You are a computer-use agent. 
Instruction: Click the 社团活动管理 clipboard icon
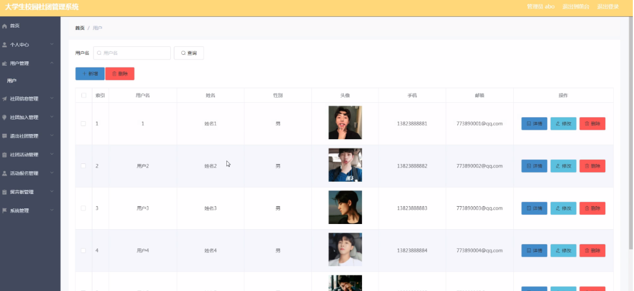point(5,155)
